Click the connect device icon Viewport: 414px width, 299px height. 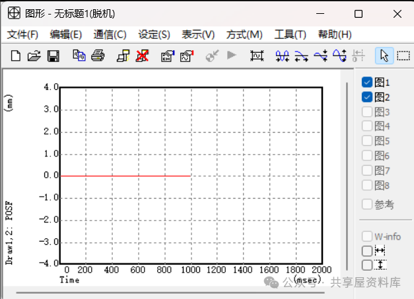point(123,55)
